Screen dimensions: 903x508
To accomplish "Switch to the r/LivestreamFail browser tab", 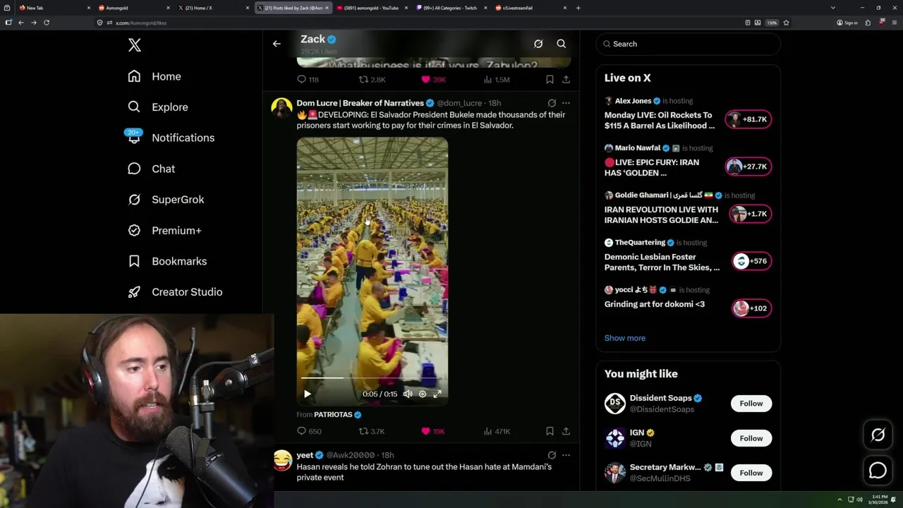I will coord(531,8).
